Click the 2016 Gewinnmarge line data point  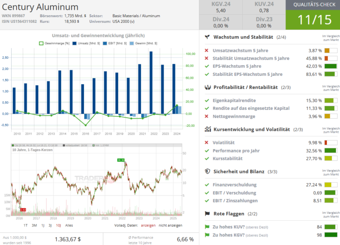point(86,125)
